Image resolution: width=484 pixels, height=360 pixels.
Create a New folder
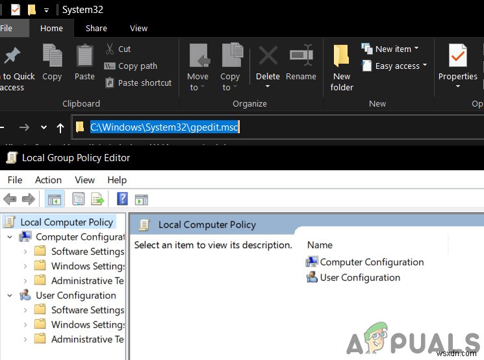tap(341, 68)
